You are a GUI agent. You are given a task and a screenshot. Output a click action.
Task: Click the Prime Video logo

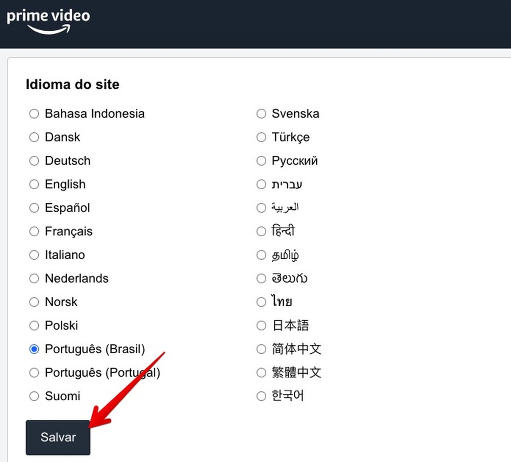click(48, 20)
